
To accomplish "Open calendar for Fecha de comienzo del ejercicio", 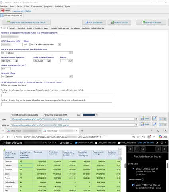I will coord(16,61).
